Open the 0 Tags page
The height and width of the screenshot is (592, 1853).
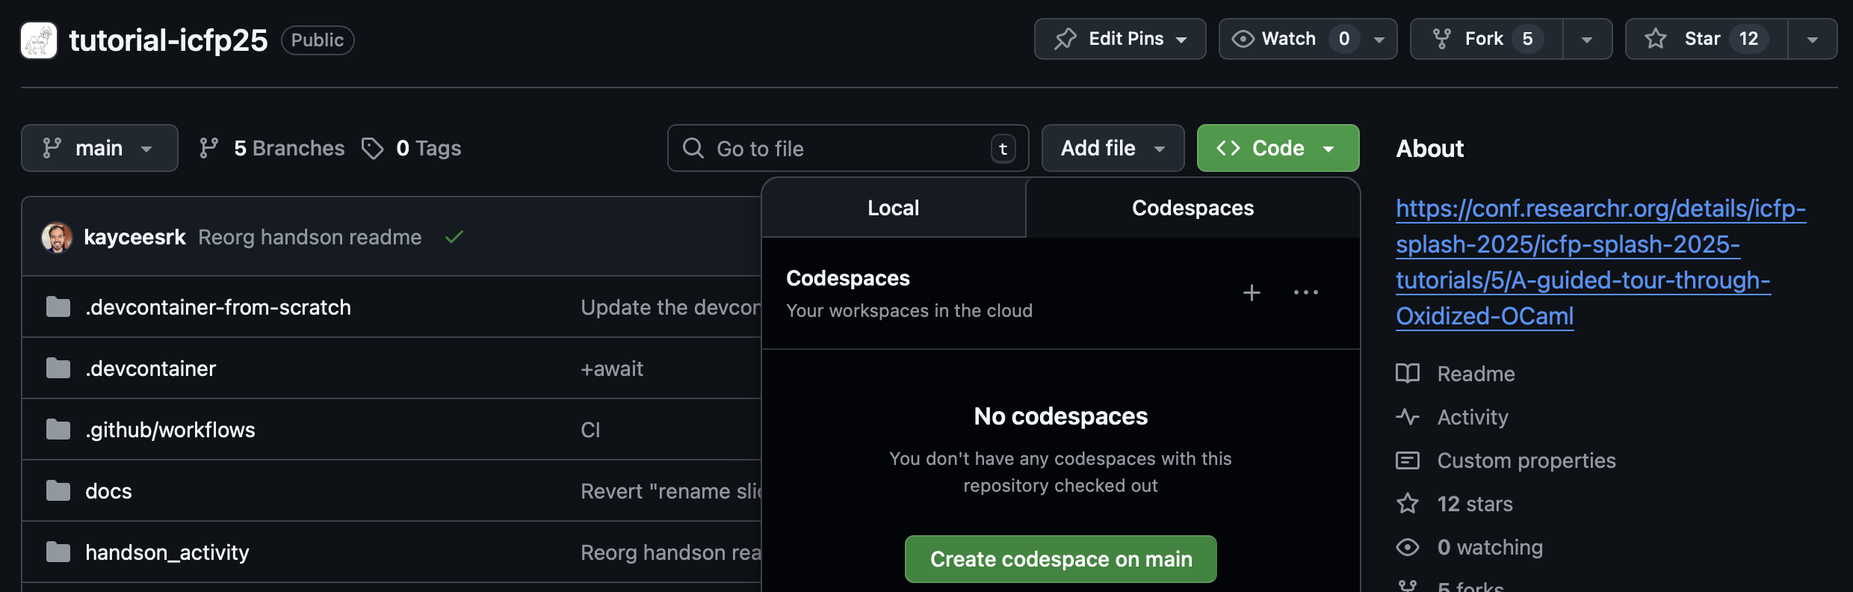pos(412,149)
